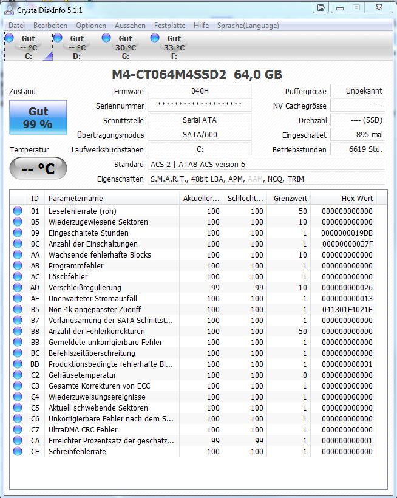Open the Bearbeiten menu

[x=50, y=26]
